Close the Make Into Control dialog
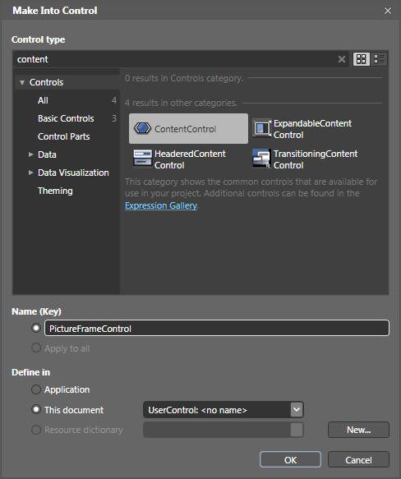 click(388, 11)
